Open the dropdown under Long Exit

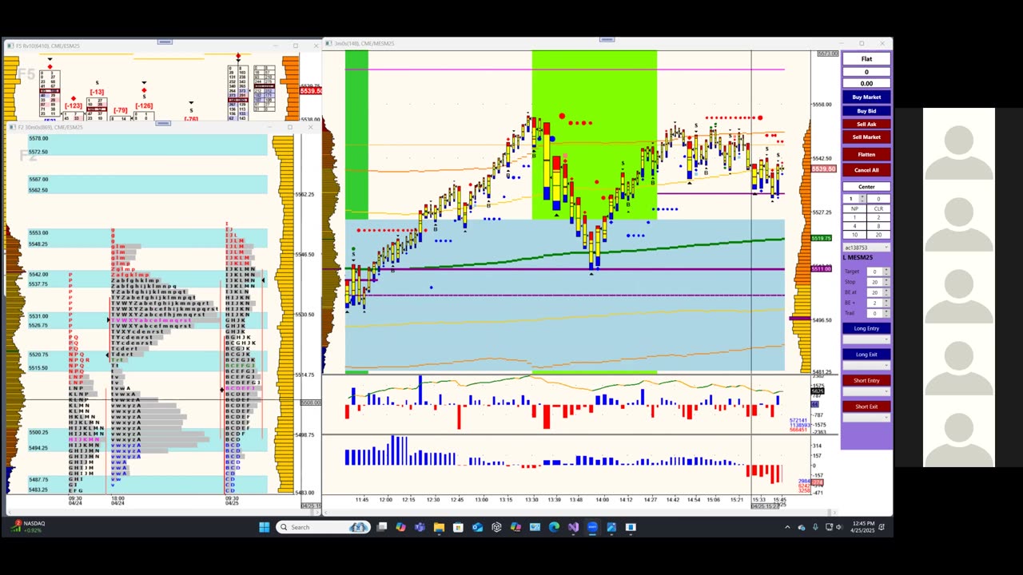click(866, 366)
